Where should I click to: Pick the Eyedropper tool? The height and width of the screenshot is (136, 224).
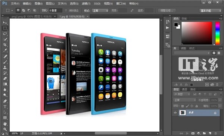tap(5, 50)
